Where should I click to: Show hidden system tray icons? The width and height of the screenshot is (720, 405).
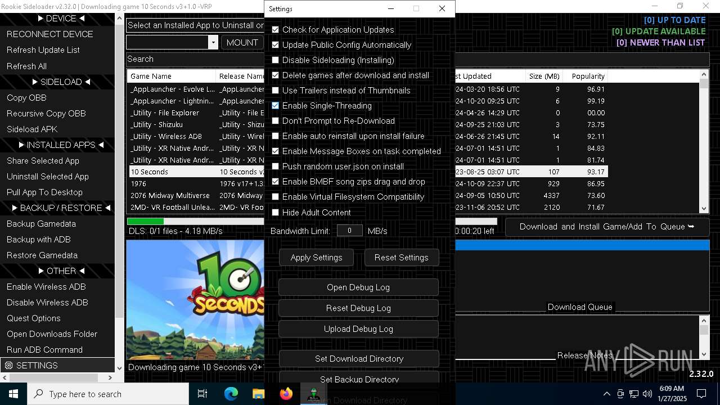pos(606,394)
